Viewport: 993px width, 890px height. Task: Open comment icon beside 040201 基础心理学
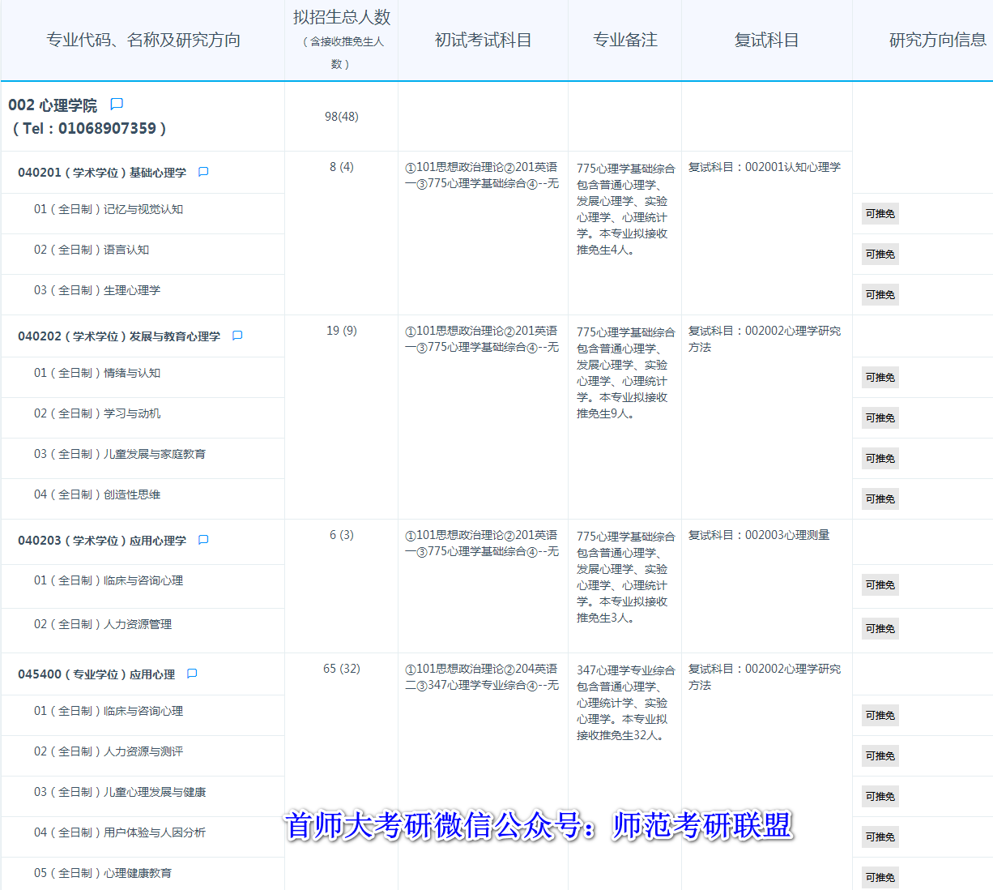click(203, 172)
